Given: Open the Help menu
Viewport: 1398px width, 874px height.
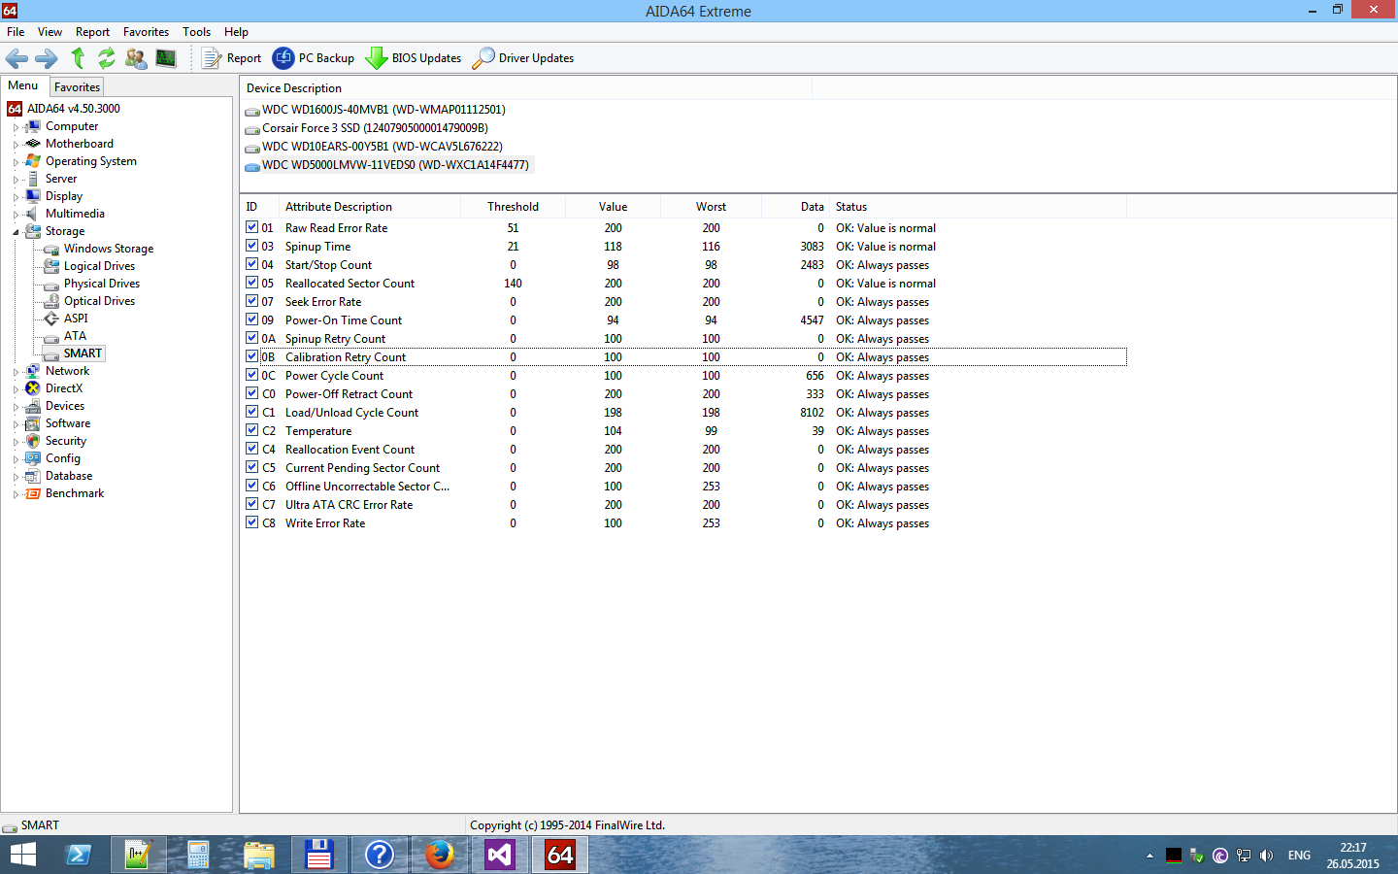Looking at the screenshot, I should point(236,32).
